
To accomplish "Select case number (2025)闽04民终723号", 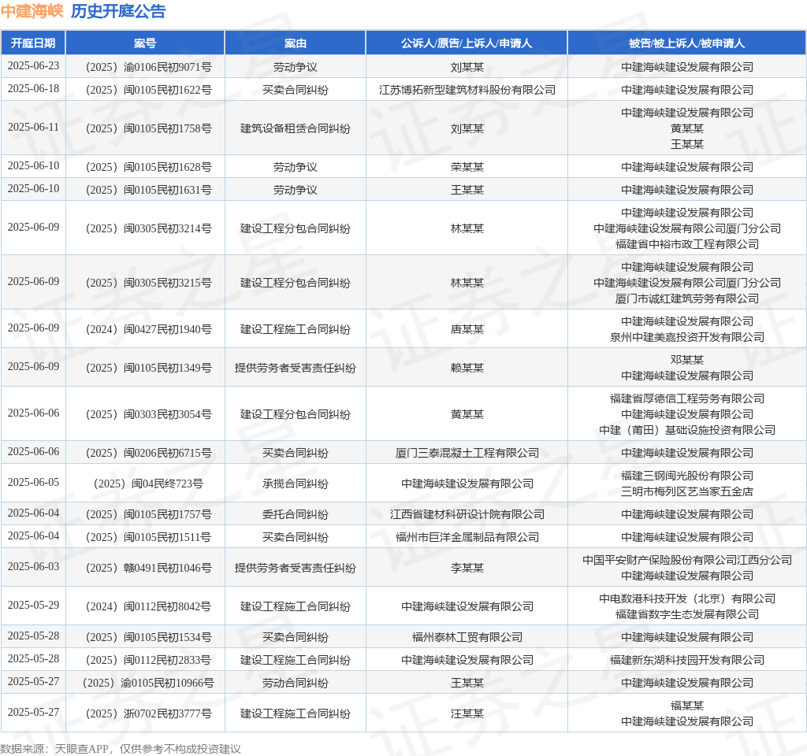I will 148,484.
